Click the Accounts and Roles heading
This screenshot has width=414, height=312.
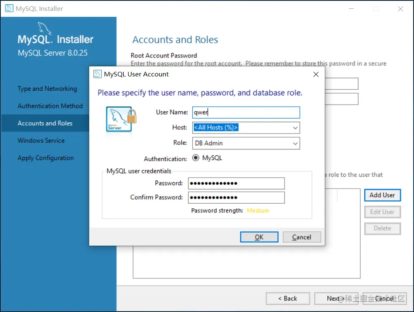click(175, 40)
